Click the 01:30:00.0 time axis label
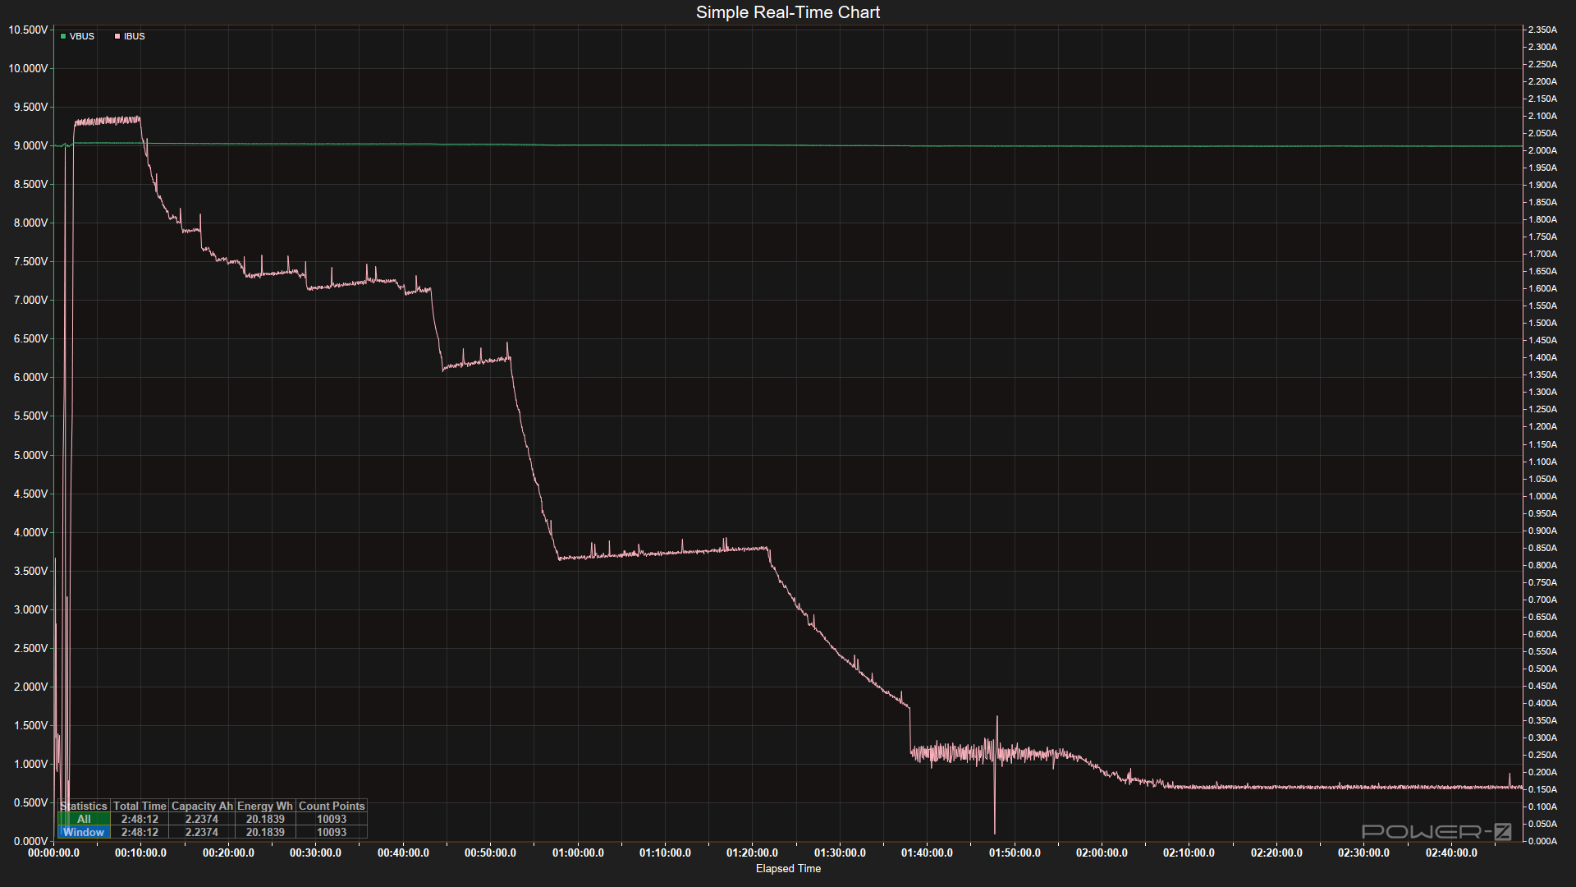The width and height of the screenshot is (1576, 887). [840, 853]
